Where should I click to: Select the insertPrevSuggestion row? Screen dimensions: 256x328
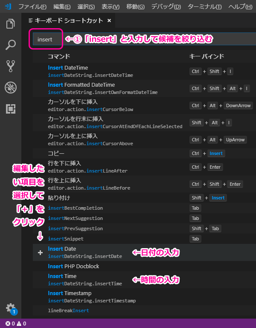point(144,228)
